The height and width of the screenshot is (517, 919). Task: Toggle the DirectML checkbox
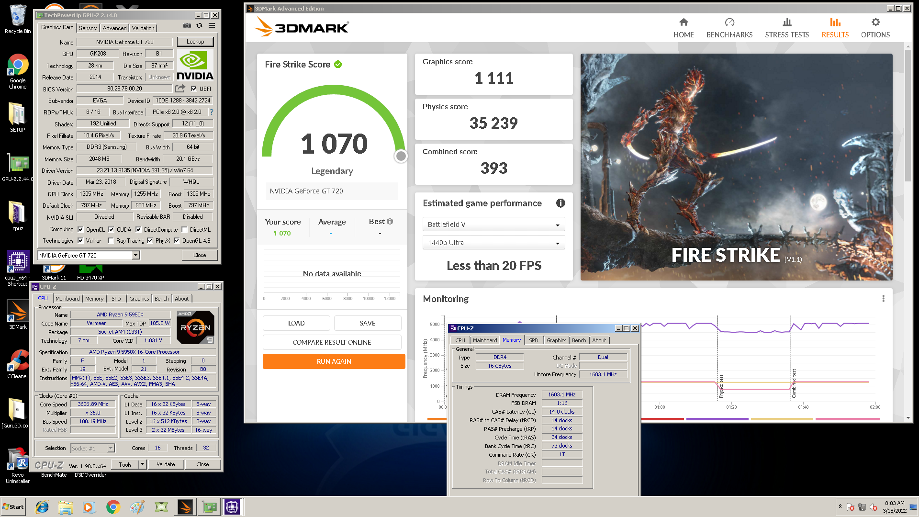[184, 229]
